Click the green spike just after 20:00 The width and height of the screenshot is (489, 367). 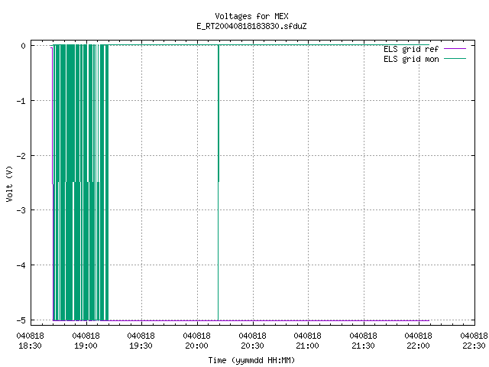tap(219, 183)
